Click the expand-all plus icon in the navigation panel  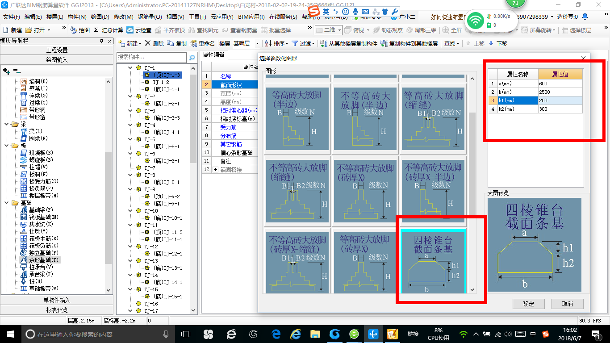6,71
